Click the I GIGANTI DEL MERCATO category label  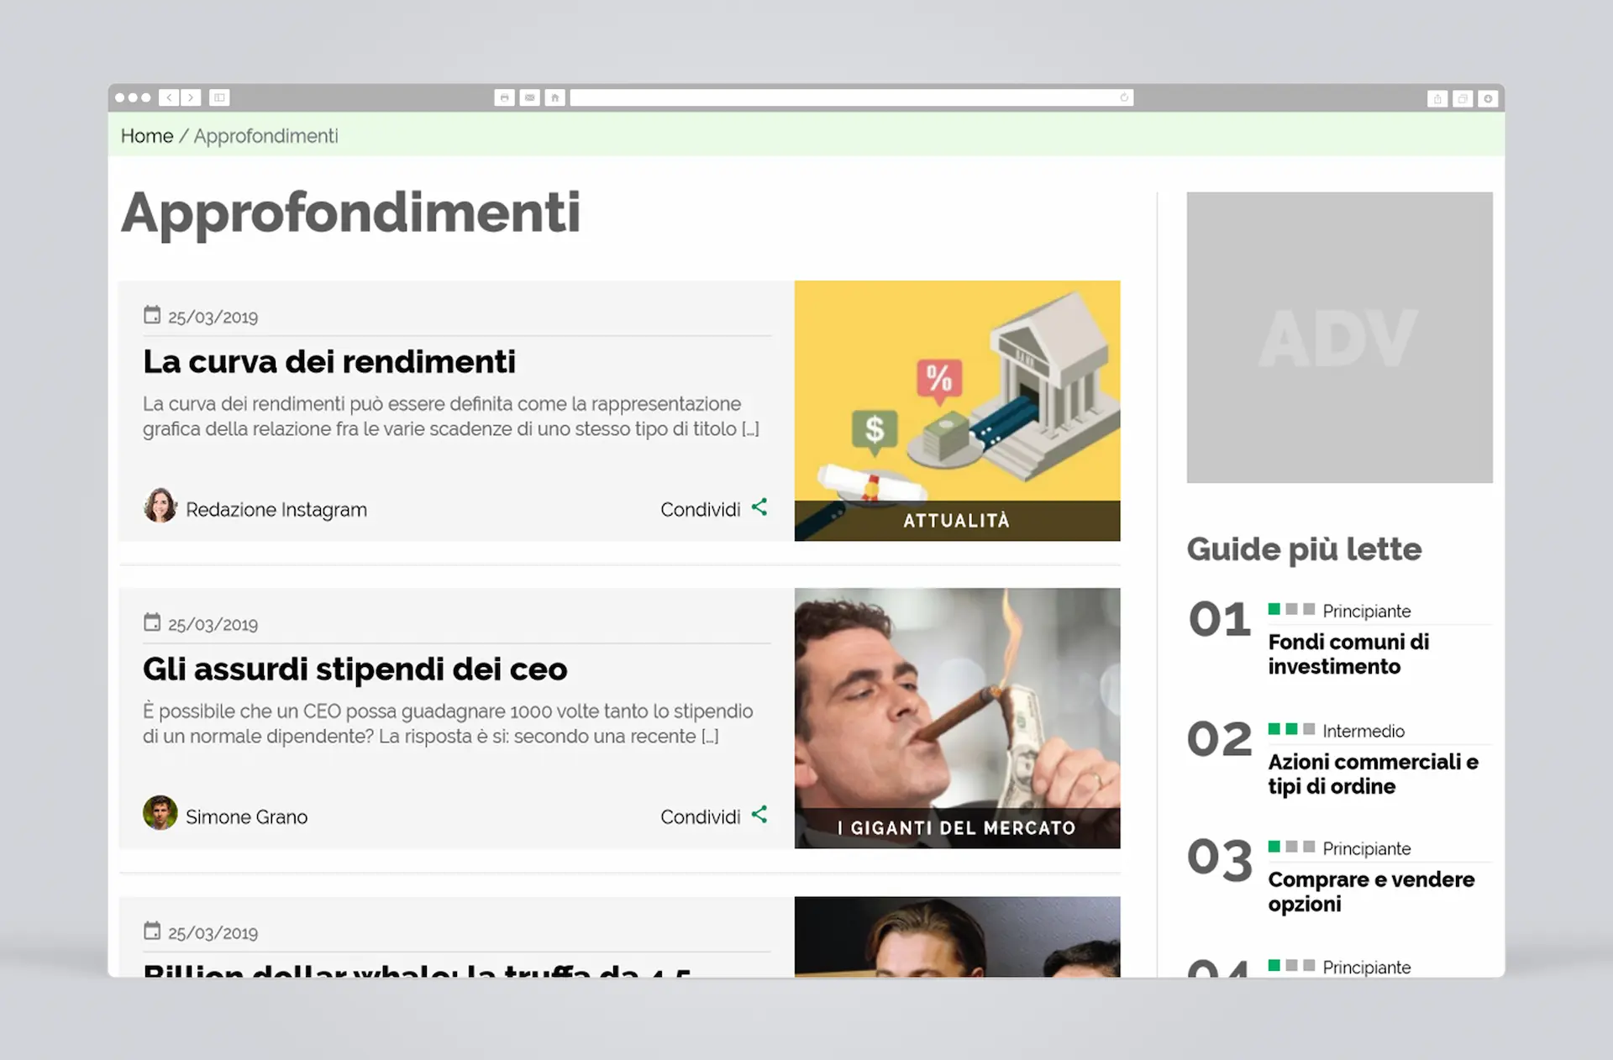(956, 828)
